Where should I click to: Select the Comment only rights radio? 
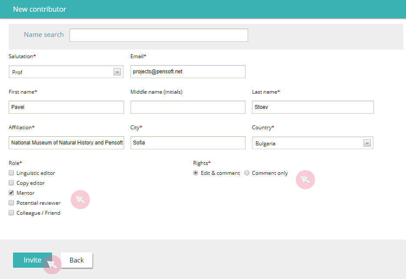247,173
